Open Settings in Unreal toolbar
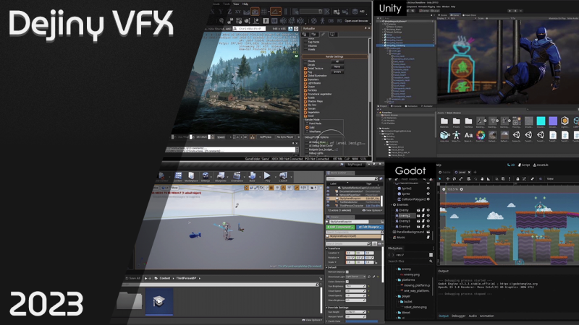Viewport: 579px width, 325px height. (206, 177)
